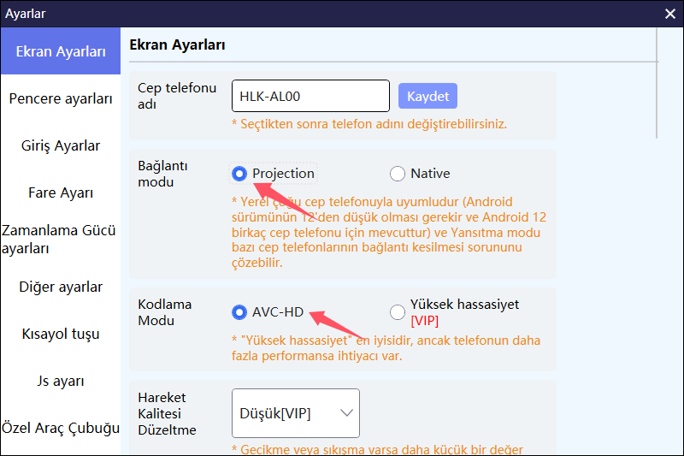
Task: Close the Ayarlar window
Action: tap(670, 14)
